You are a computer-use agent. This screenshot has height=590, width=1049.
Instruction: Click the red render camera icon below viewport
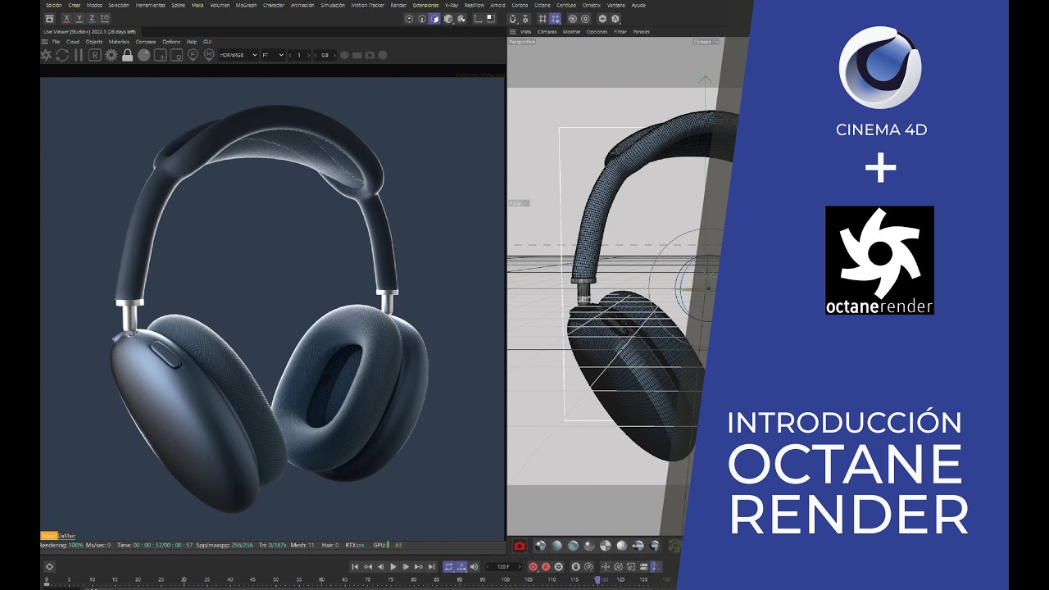coord(520,546)
